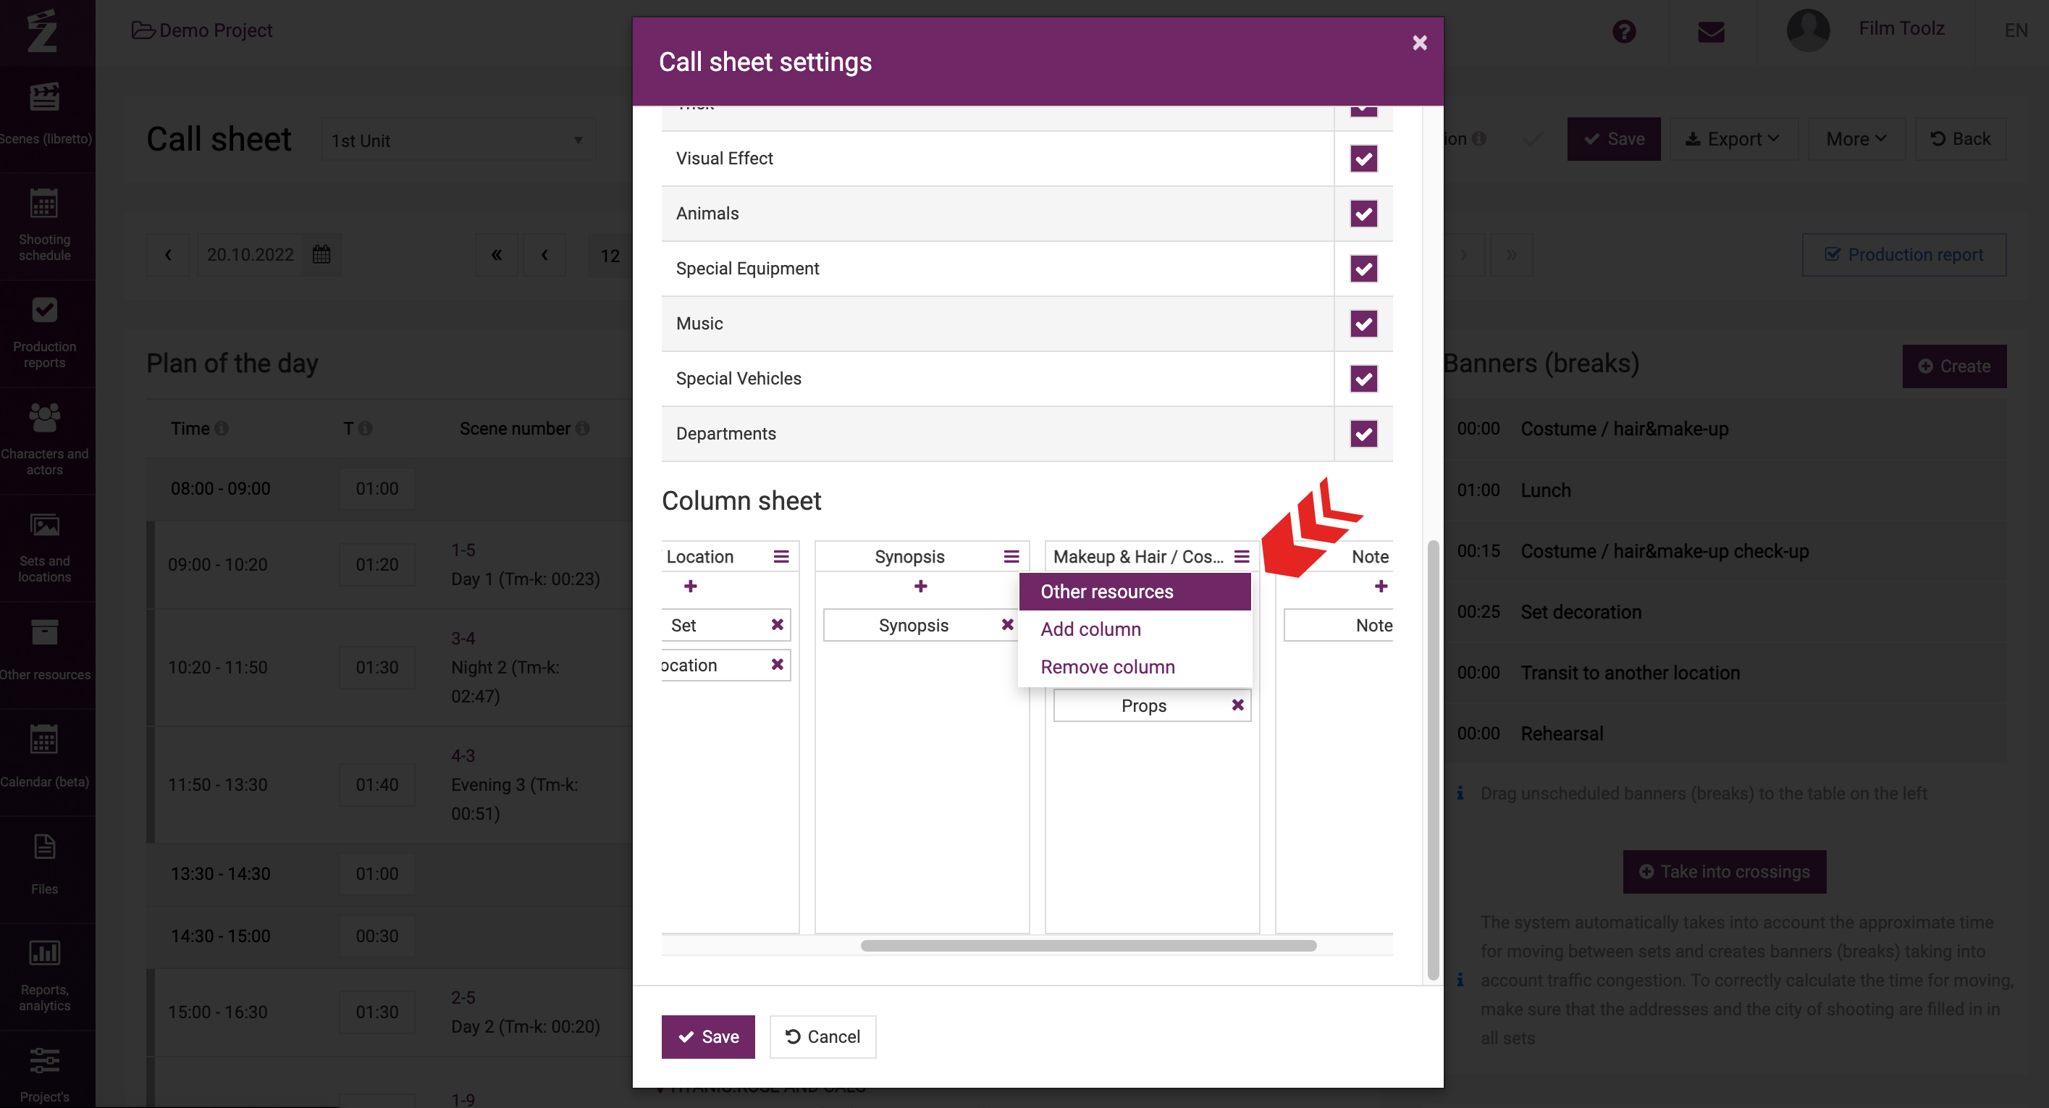Click the user avatar icon
This screenshot has width=2049, height=1108.
[x=1808, y=30]
